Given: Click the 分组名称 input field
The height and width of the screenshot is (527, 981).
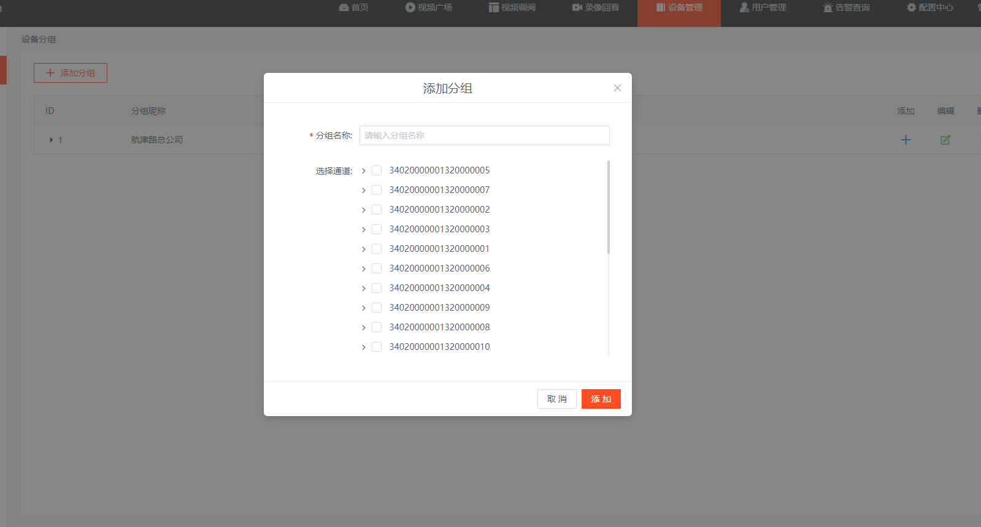Looking at the screenshot, I should pyautogui.click(x=484, y=135).
